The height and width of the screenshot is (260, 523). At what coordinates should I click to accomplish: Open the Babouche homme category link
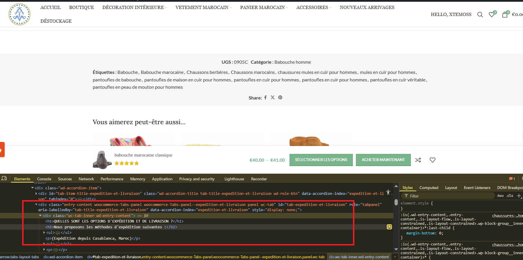293,62
